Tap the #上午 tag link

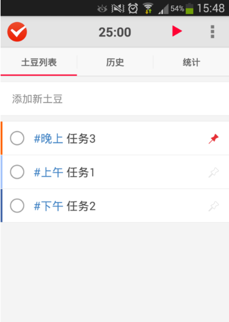tap(48, 172)
